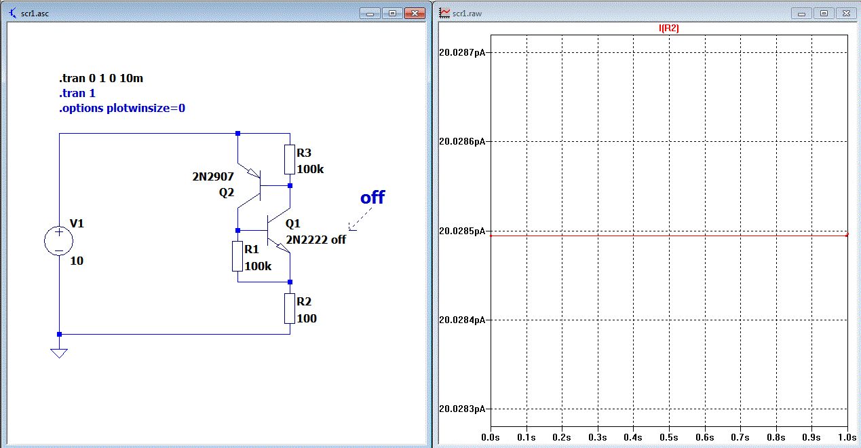Click the scr1.raw waveform window icon
Screen dimensions: 861x448
445,13
